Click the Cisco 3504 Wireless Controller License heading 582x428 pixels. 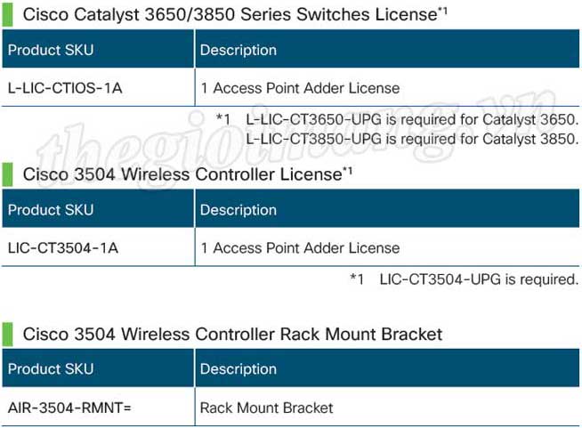coord(188,174)
